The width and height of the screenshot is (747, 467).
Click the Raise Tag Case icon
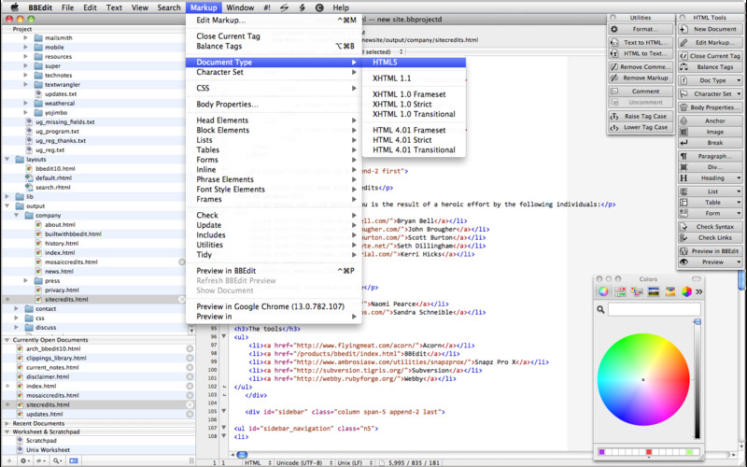coord(614,116)
